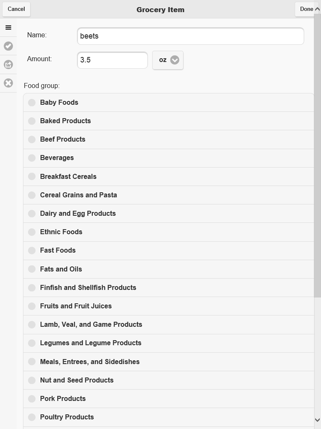Select Dairy and Egg Products option
The width and height of the screenshot is (321, 429).
pos(32,214)
